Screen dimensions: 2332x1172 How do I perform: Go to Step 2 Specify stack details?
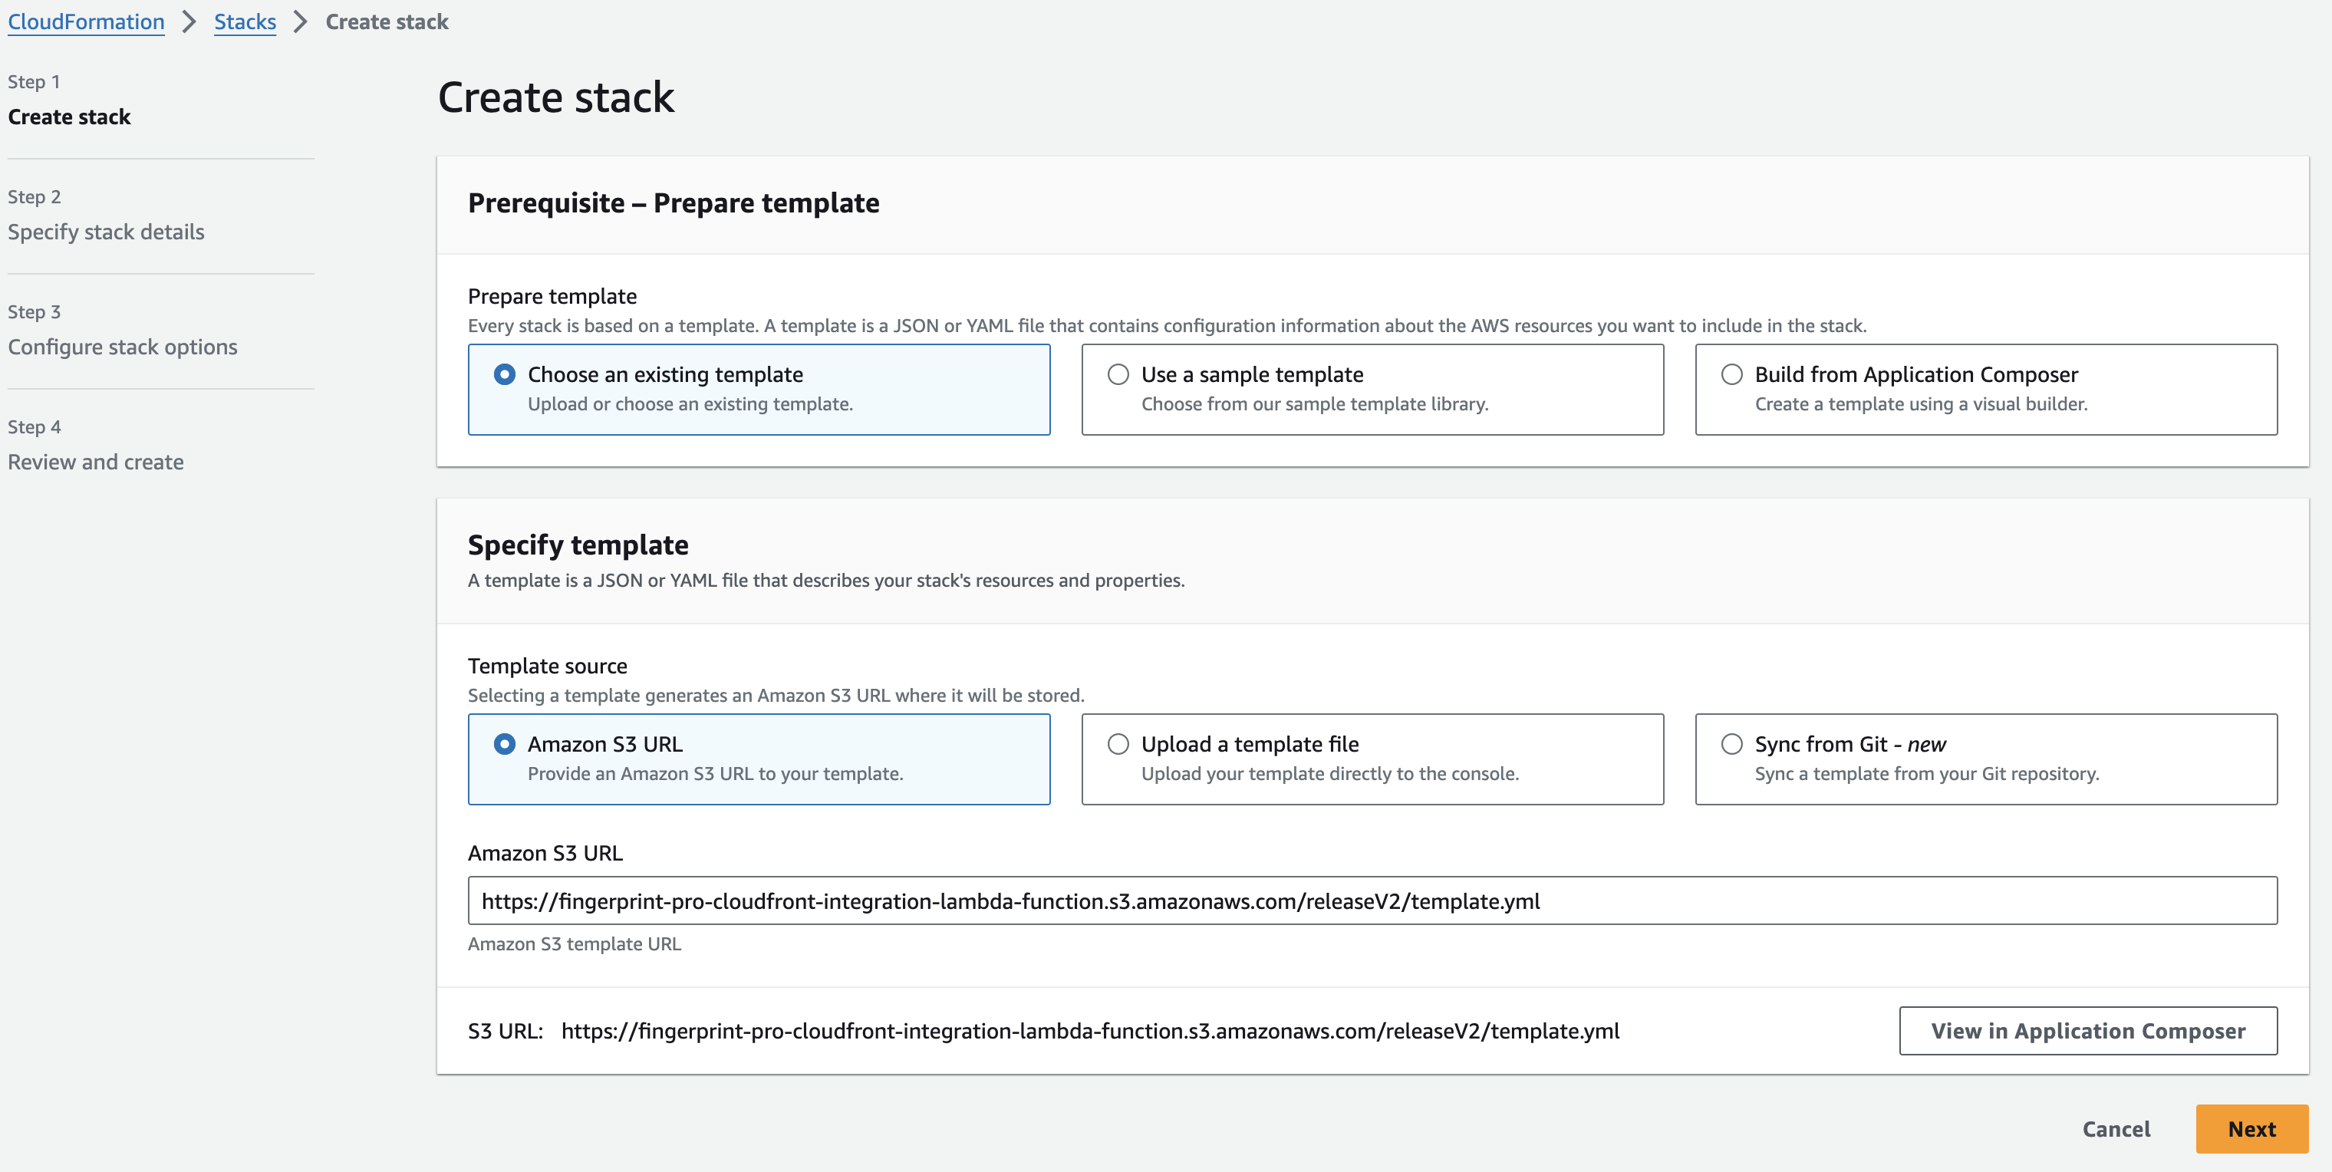click(x=107, y=231)
